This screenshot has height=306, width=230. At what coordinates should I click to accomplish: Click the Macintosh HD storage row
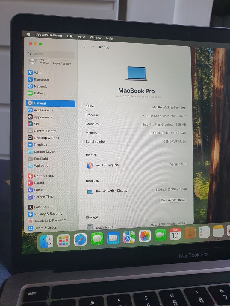click(137, 226)
